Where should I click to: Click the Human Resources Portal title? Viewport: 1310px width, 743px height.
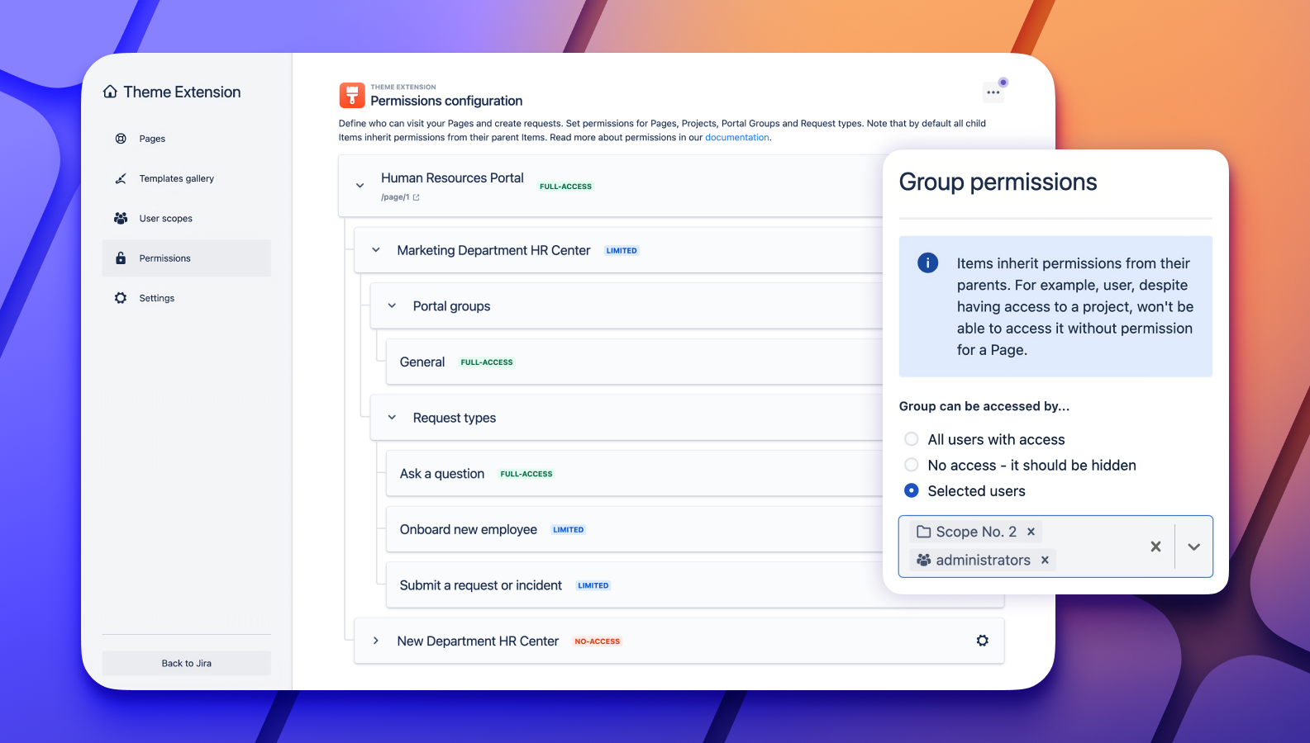(x=452, y=177)
